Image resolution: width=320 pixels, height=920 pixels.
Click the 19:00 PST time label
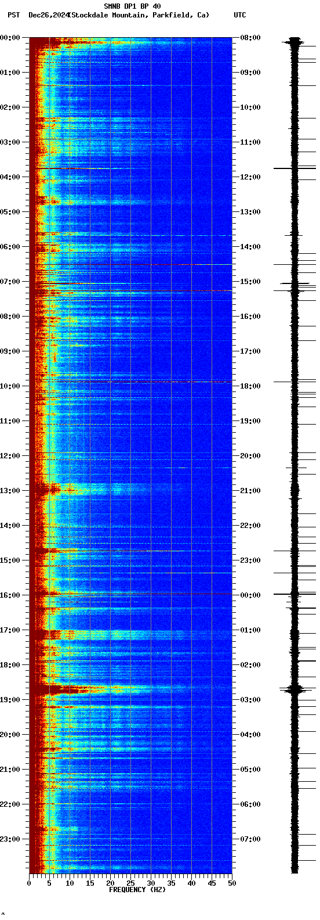coord(10,700)
